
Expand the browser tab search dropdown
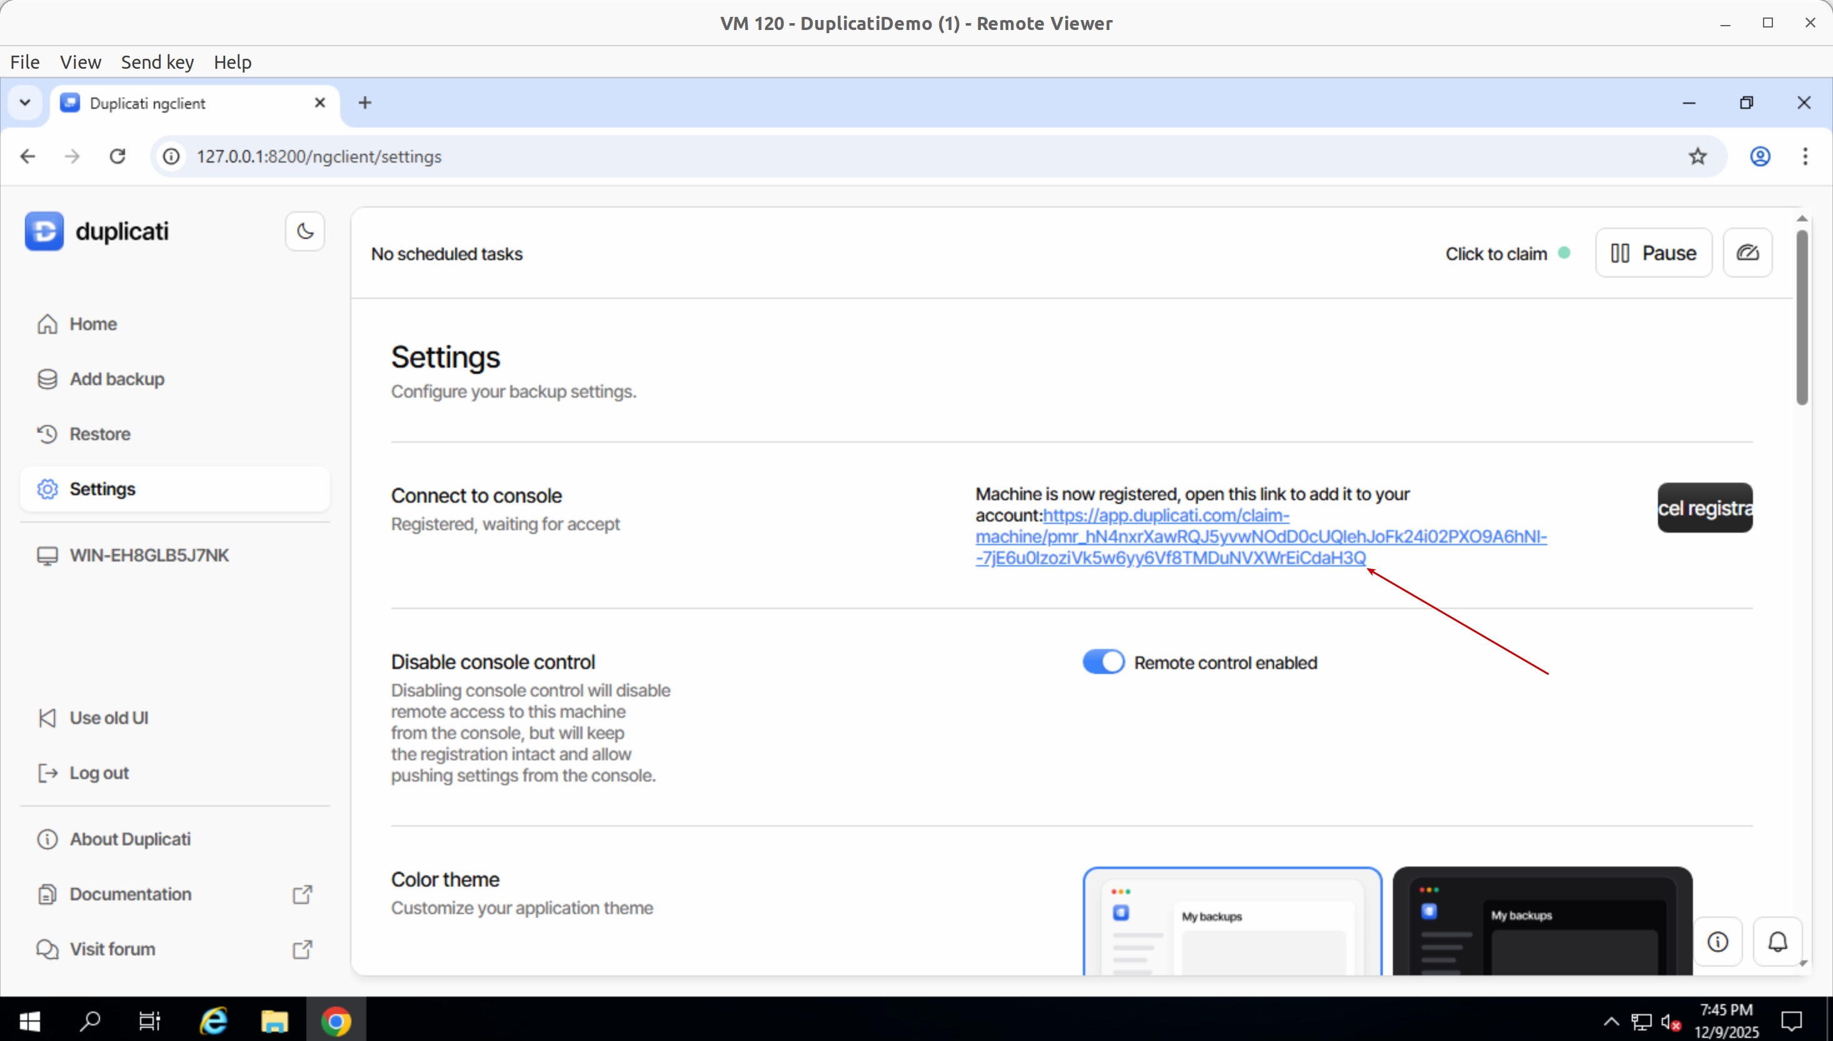[25, 103]
